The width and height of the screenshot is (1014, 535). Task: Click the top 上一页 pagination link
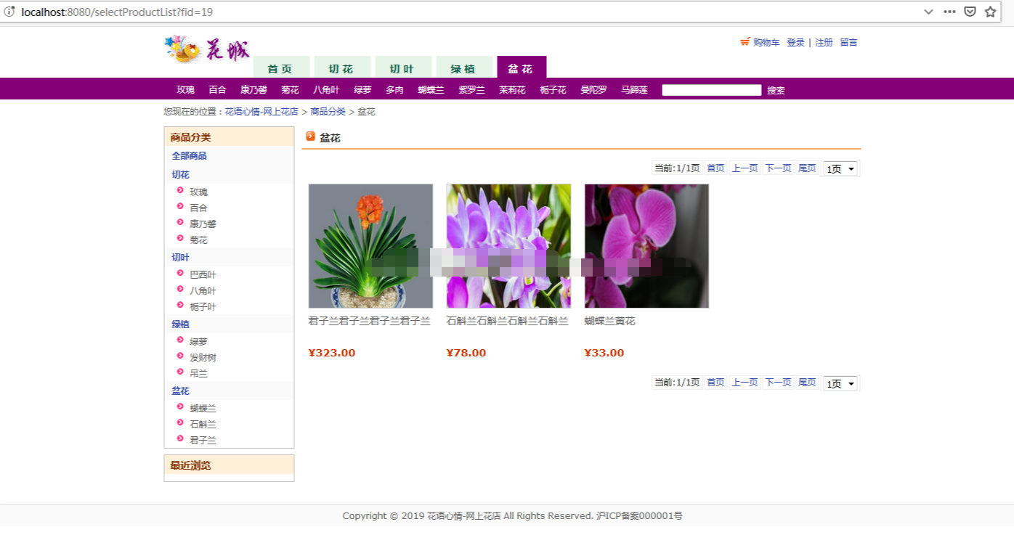(x=745, y=168)
